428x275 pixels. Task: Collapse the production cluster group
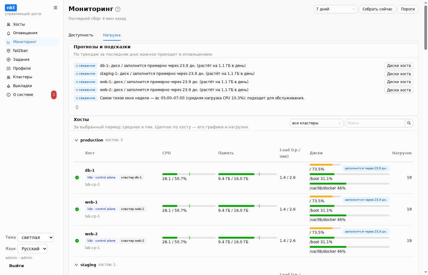tap(76, 140)
